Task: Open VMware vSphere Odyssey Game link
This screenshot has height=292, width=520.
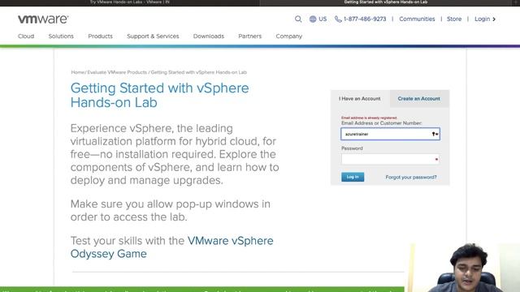Action: pyautogui.click(x=171, y=247)
